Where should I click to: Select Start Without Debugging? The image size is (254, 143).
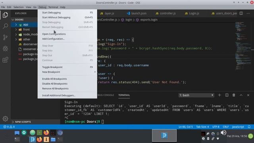(67, 17)
